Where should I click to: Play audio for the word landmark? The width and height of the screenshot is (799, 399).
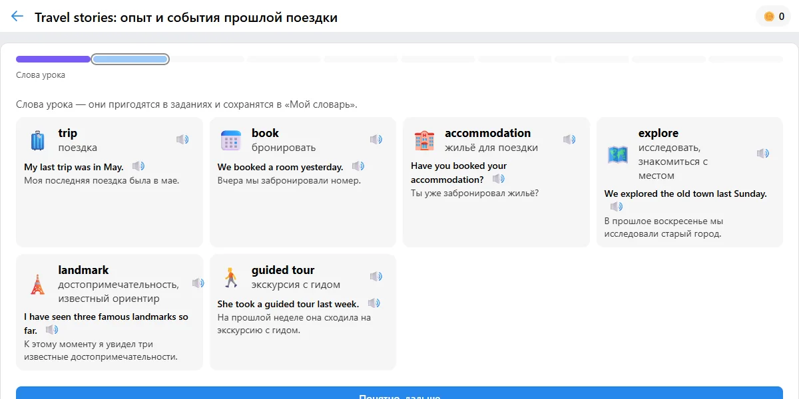pyautogui.click(x=198, y=283)
